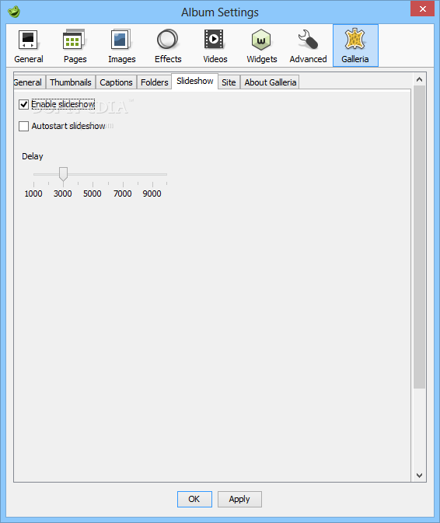Open the General settings category icon
The height and width of the screenshot is (523, 440).
point(28,46)
